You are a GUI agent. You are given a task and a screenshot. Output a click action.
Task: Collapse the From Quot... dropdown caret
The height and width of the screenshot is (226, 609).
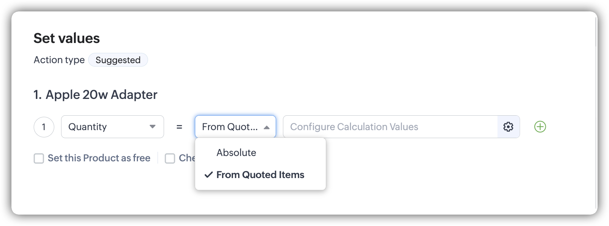[267, 127]
